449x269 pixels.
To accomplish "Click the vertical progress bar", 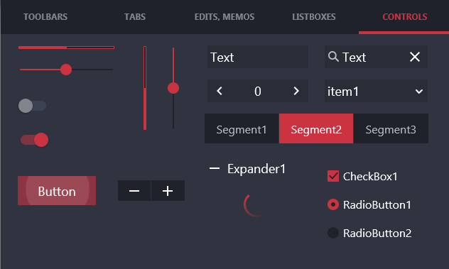I will [x=145, y=88].
